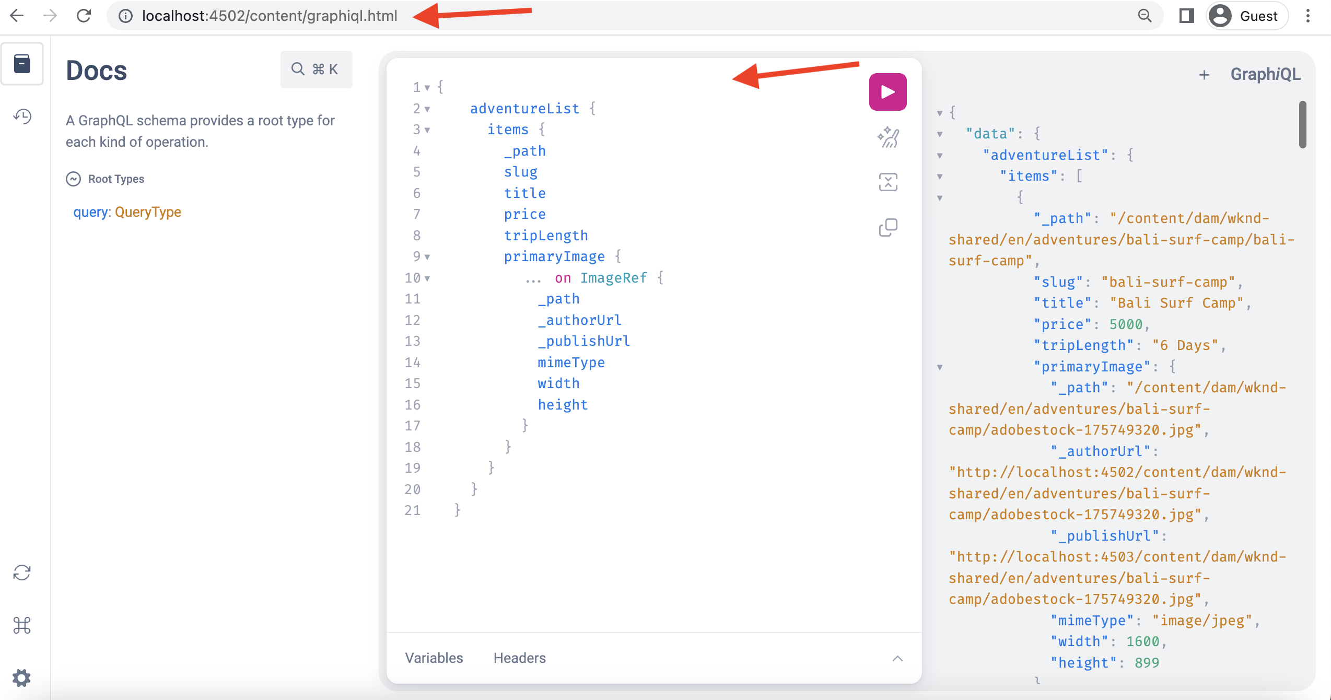Click the Docs search box

[x=316, y=69]
